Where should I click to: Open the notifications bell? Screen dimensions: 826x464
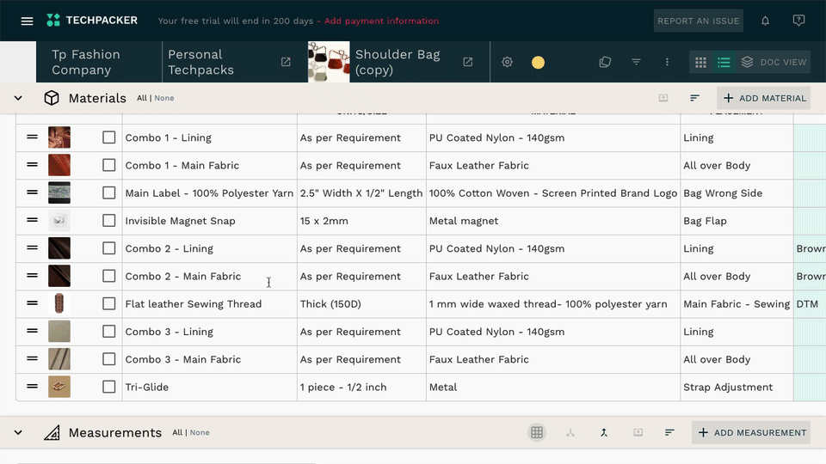pos(765,21)
